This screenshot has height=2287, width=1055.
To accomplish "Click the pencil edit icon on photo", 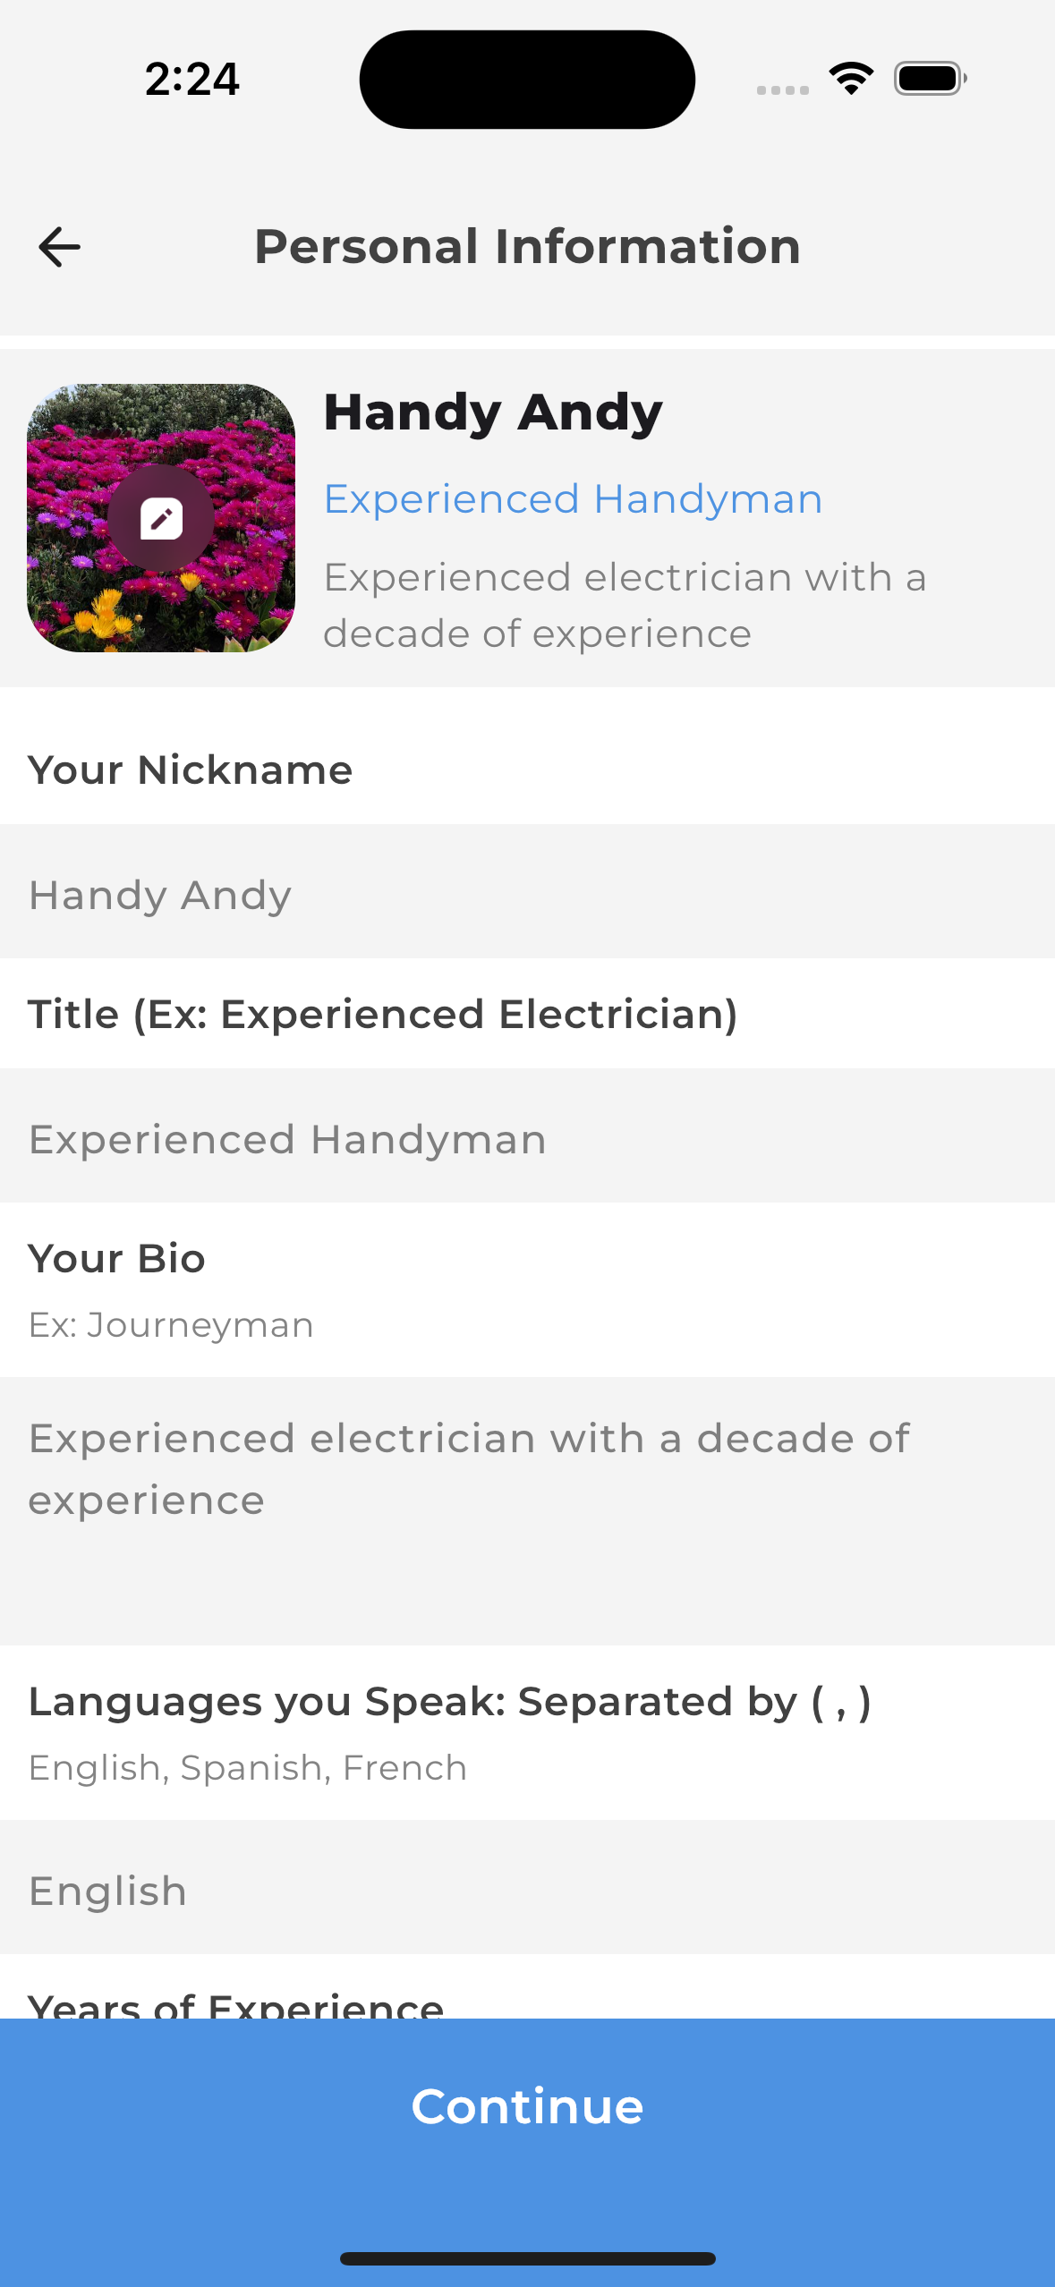I will click(x=161, y=518).
